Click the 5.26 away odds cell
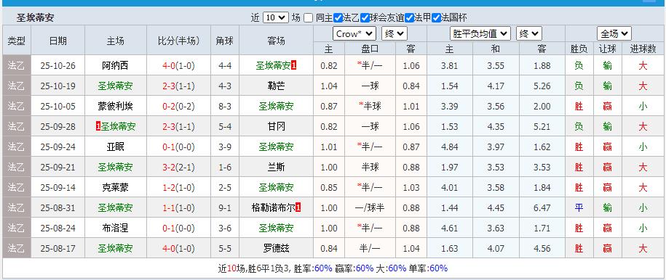This screenshot has width=666, height=280. (542, 86)
